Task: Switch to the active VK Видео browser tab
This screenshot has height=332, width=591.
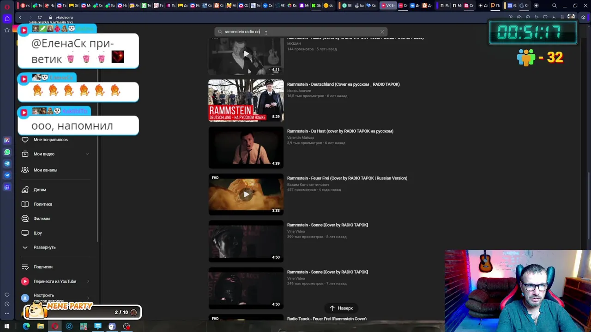Action: coord(388,6)
